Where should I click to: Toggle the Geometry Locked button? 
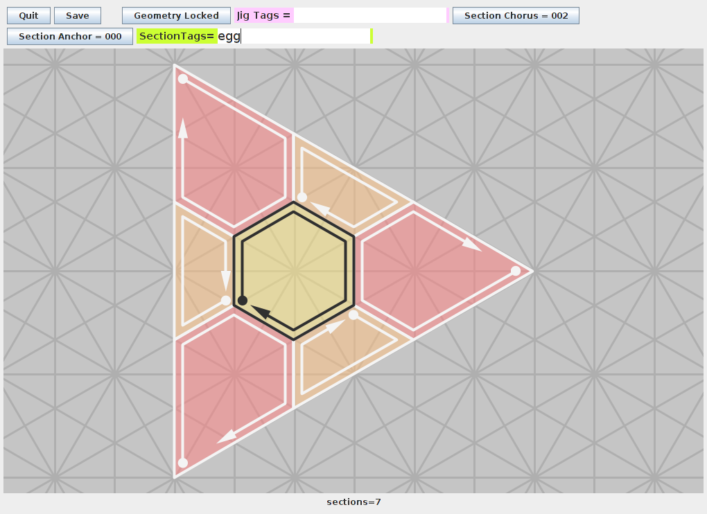click(176, 16)
